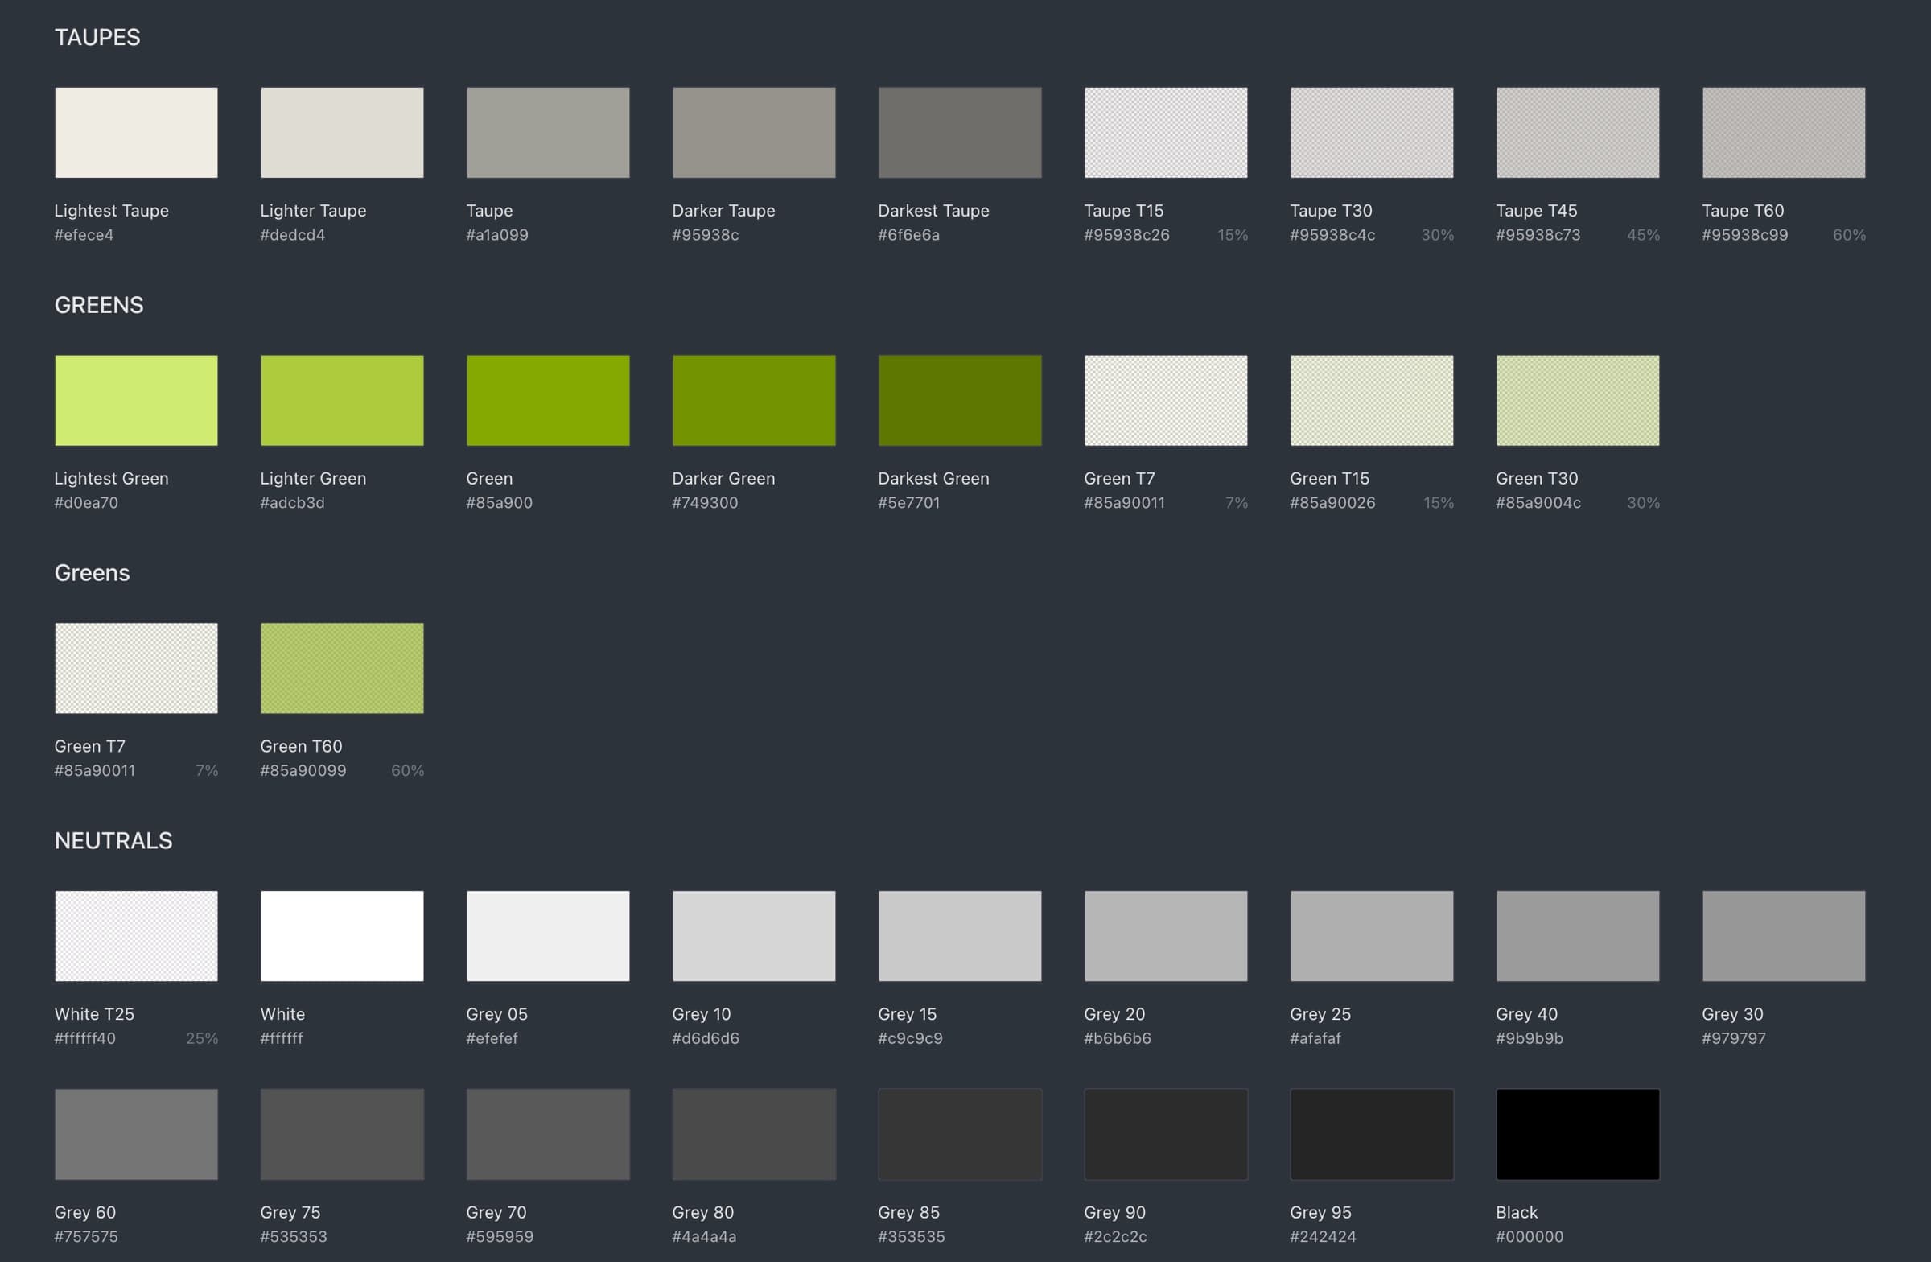The image size is (1931, 1262).
Task: Click the hex code "#85a90099"
Action: coord(303,770)
